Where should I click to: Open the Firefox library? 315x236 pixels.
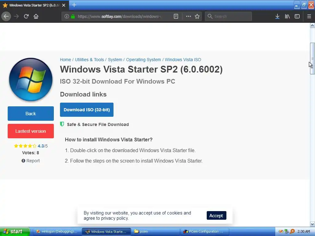click(287, 17)
